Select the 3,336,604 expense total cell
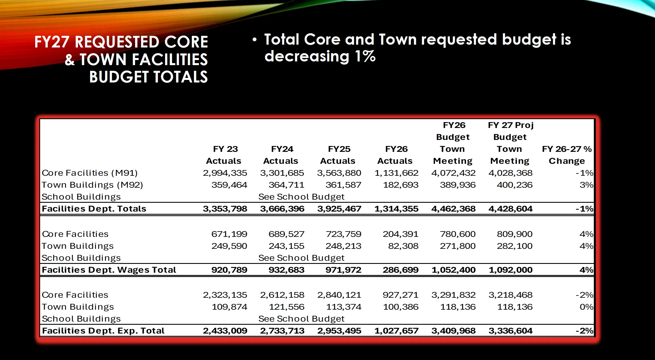Image resolution: width=655 pixels, height=360 pixels. pos(510,331)
